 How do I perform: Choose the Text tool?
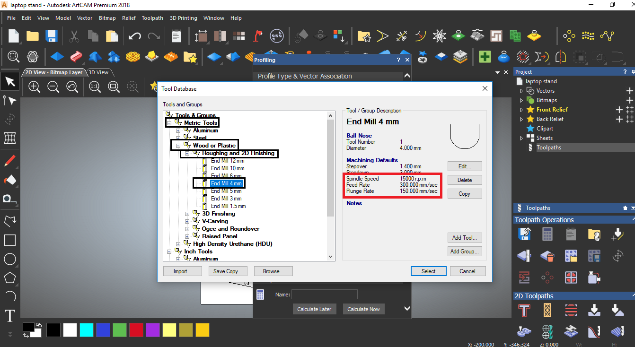point(10,315)
